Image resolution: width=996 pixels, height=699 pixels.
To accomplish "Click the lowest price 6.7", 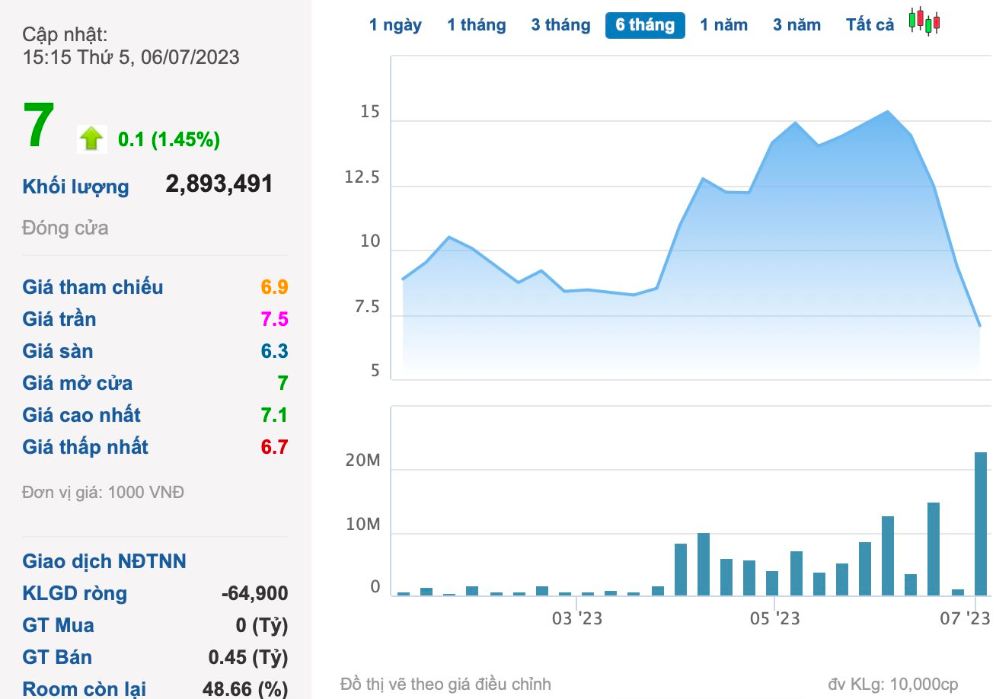I will click(x=274, y=447).
